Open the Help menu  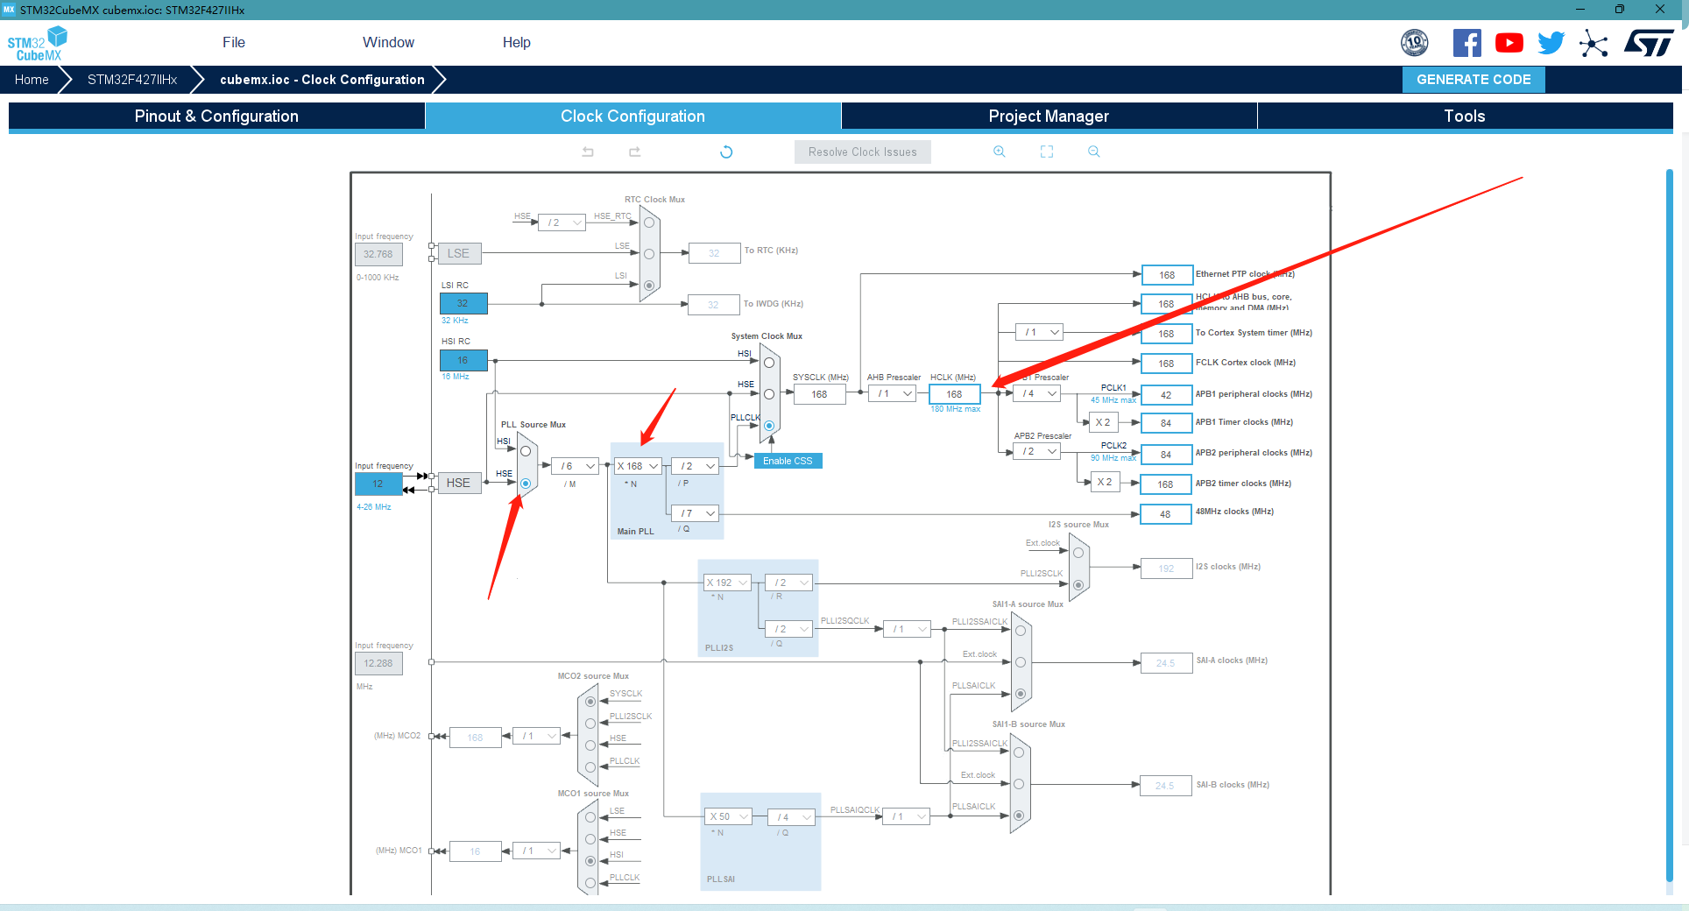pos(517,42)
